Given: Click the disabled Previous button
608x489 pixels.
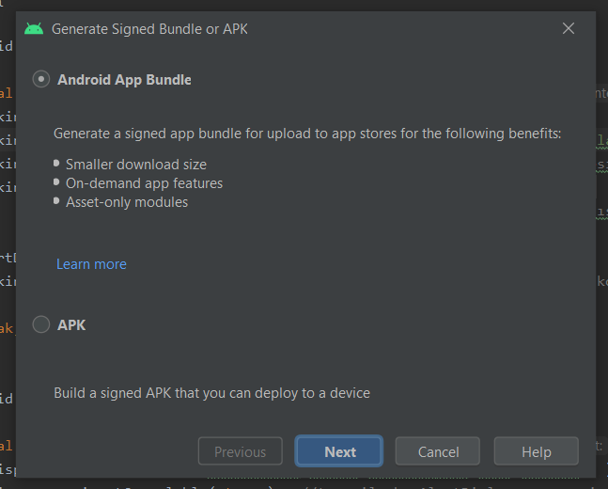Looking at the screenshot, I should (x=240, y=451).
